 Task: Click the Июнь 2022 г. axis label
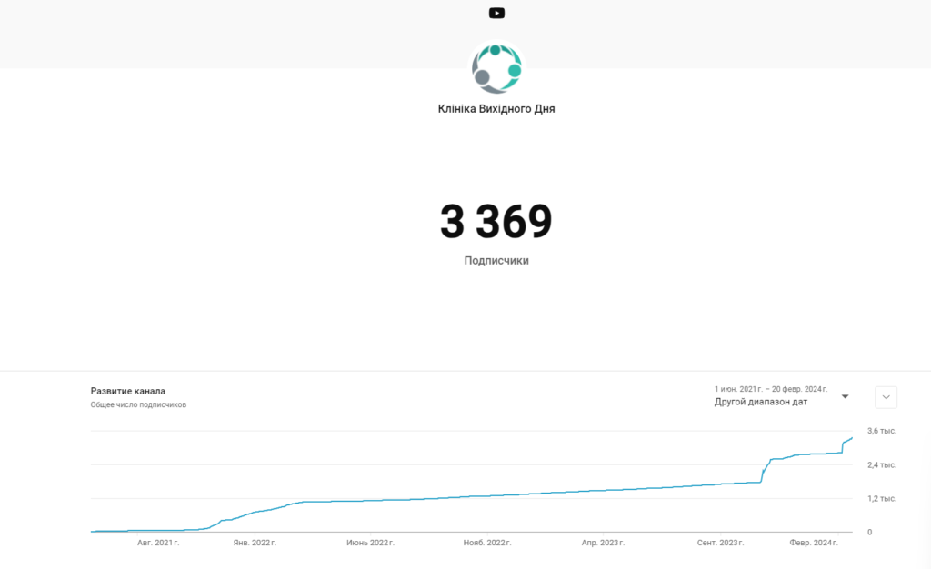pyautogui.click(x=371, y=543)
